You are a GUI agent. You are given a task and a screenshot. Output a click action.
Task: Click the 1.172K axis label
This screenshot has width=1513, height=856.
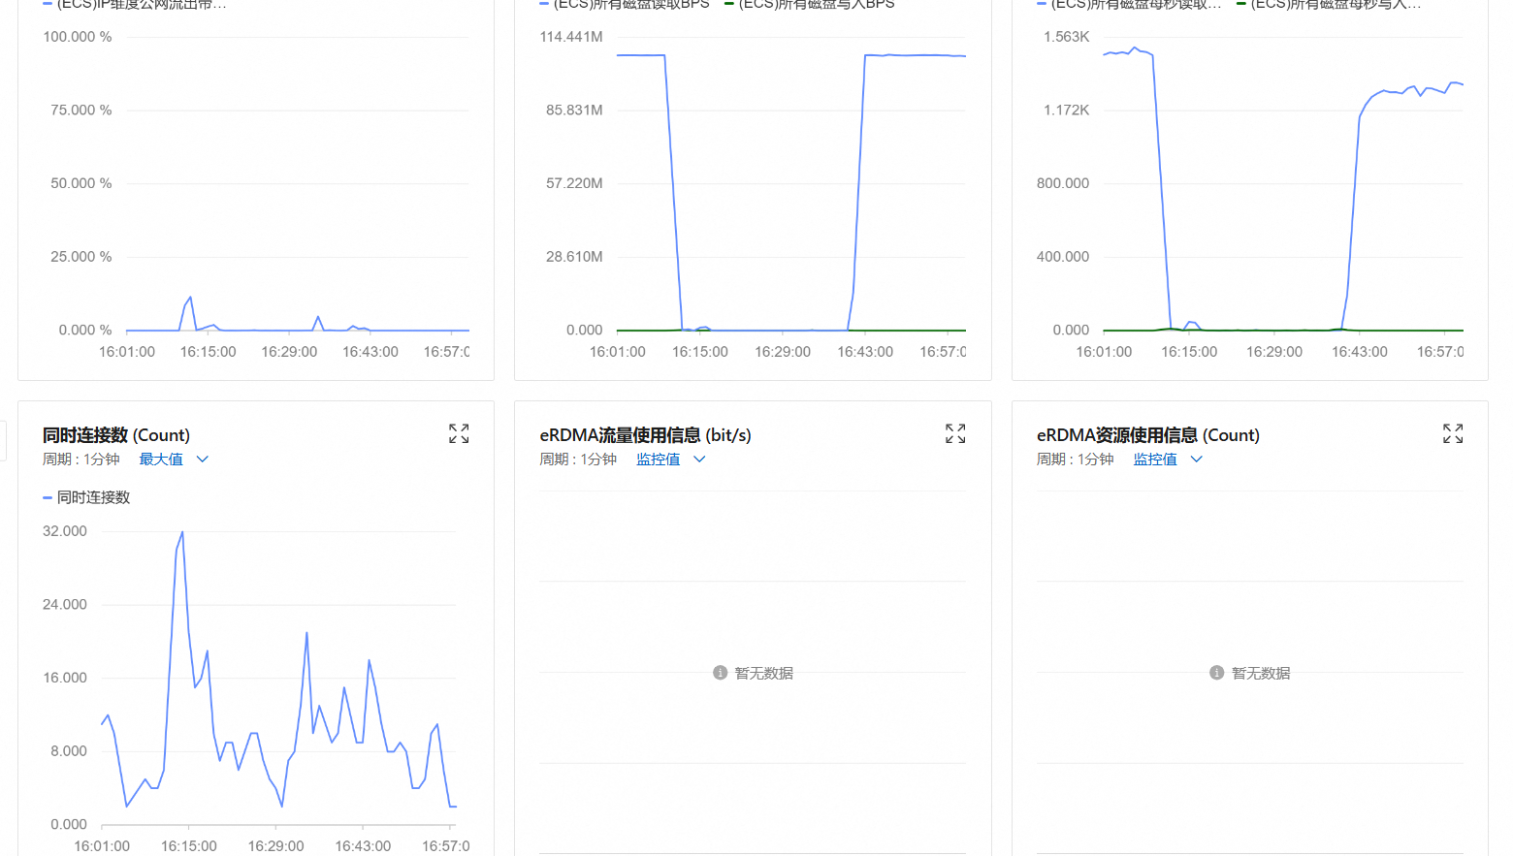click(x=1067, y=111)
